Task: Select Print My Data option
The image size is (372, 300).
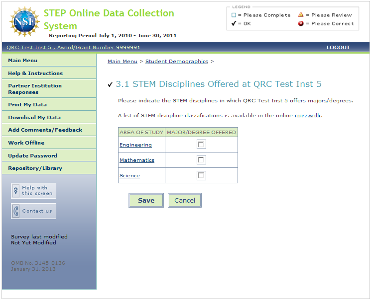Action: pyautogui.click(x=27, y=105)
